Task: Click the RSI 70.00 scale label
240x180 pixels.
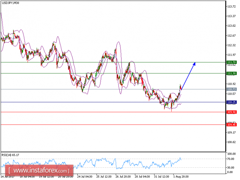Action: click(231, 159)
